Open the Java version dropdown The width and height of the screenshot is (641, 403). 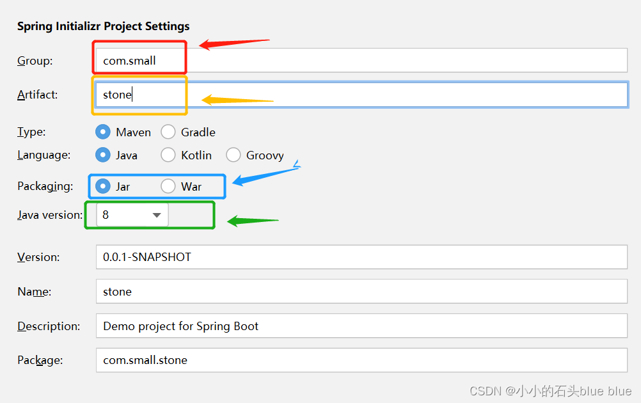coord(132,215)
